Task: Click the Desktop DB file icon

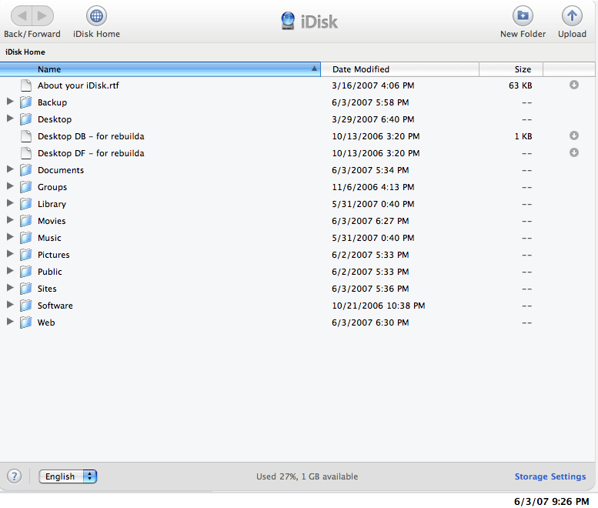Action: click(26, 136)
